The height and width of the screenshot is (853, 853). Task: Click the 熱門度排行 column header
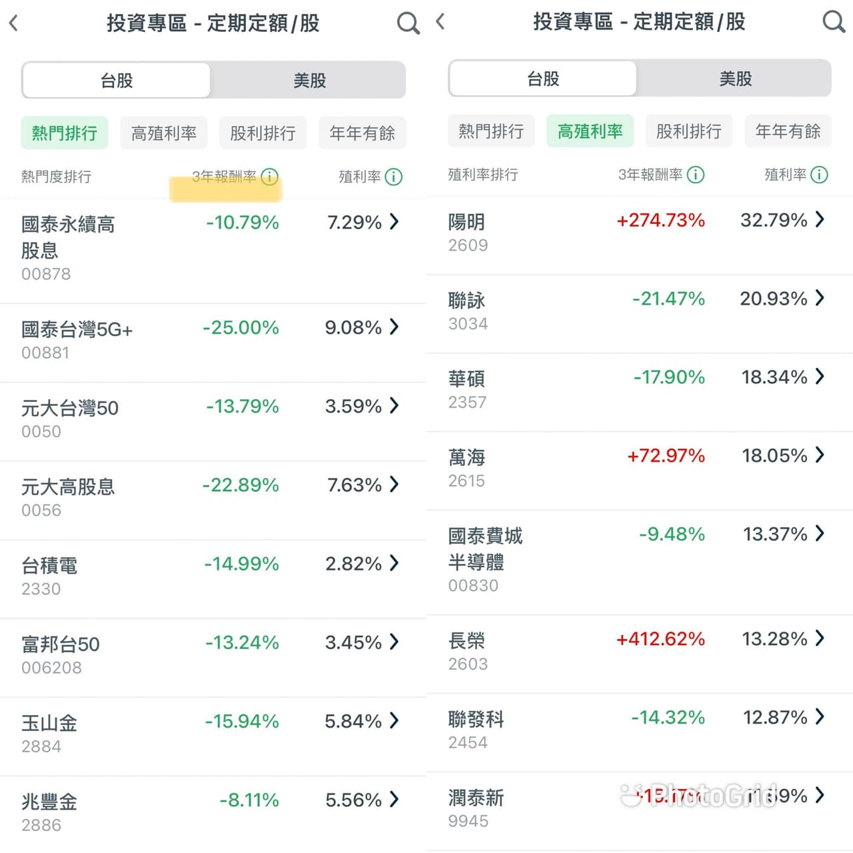56,177
